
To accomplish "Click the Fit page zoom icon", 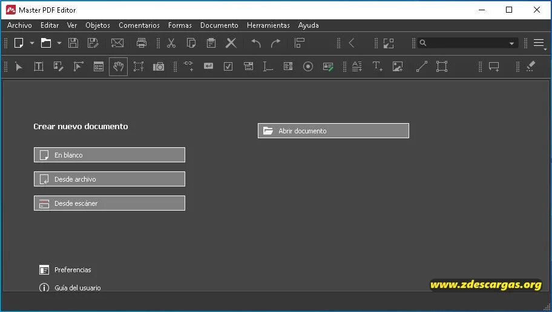I will point(389,43).
